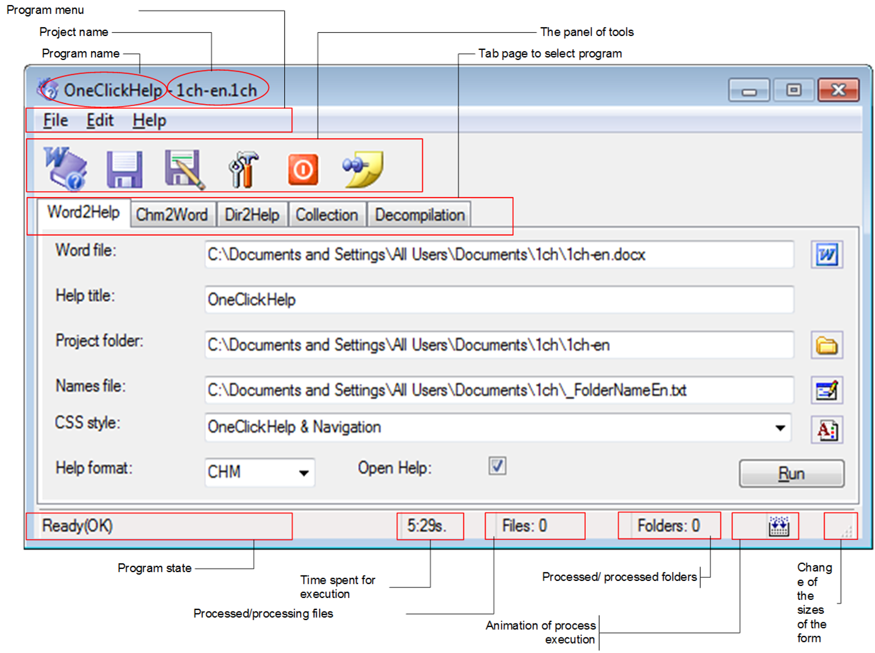This screenshot has height=653, width=875.
Task: Click the Ready(OK) status text
Action: tap(77, 526)
